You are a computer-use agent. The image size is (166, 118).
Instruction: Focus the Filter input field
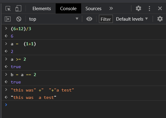106,19
